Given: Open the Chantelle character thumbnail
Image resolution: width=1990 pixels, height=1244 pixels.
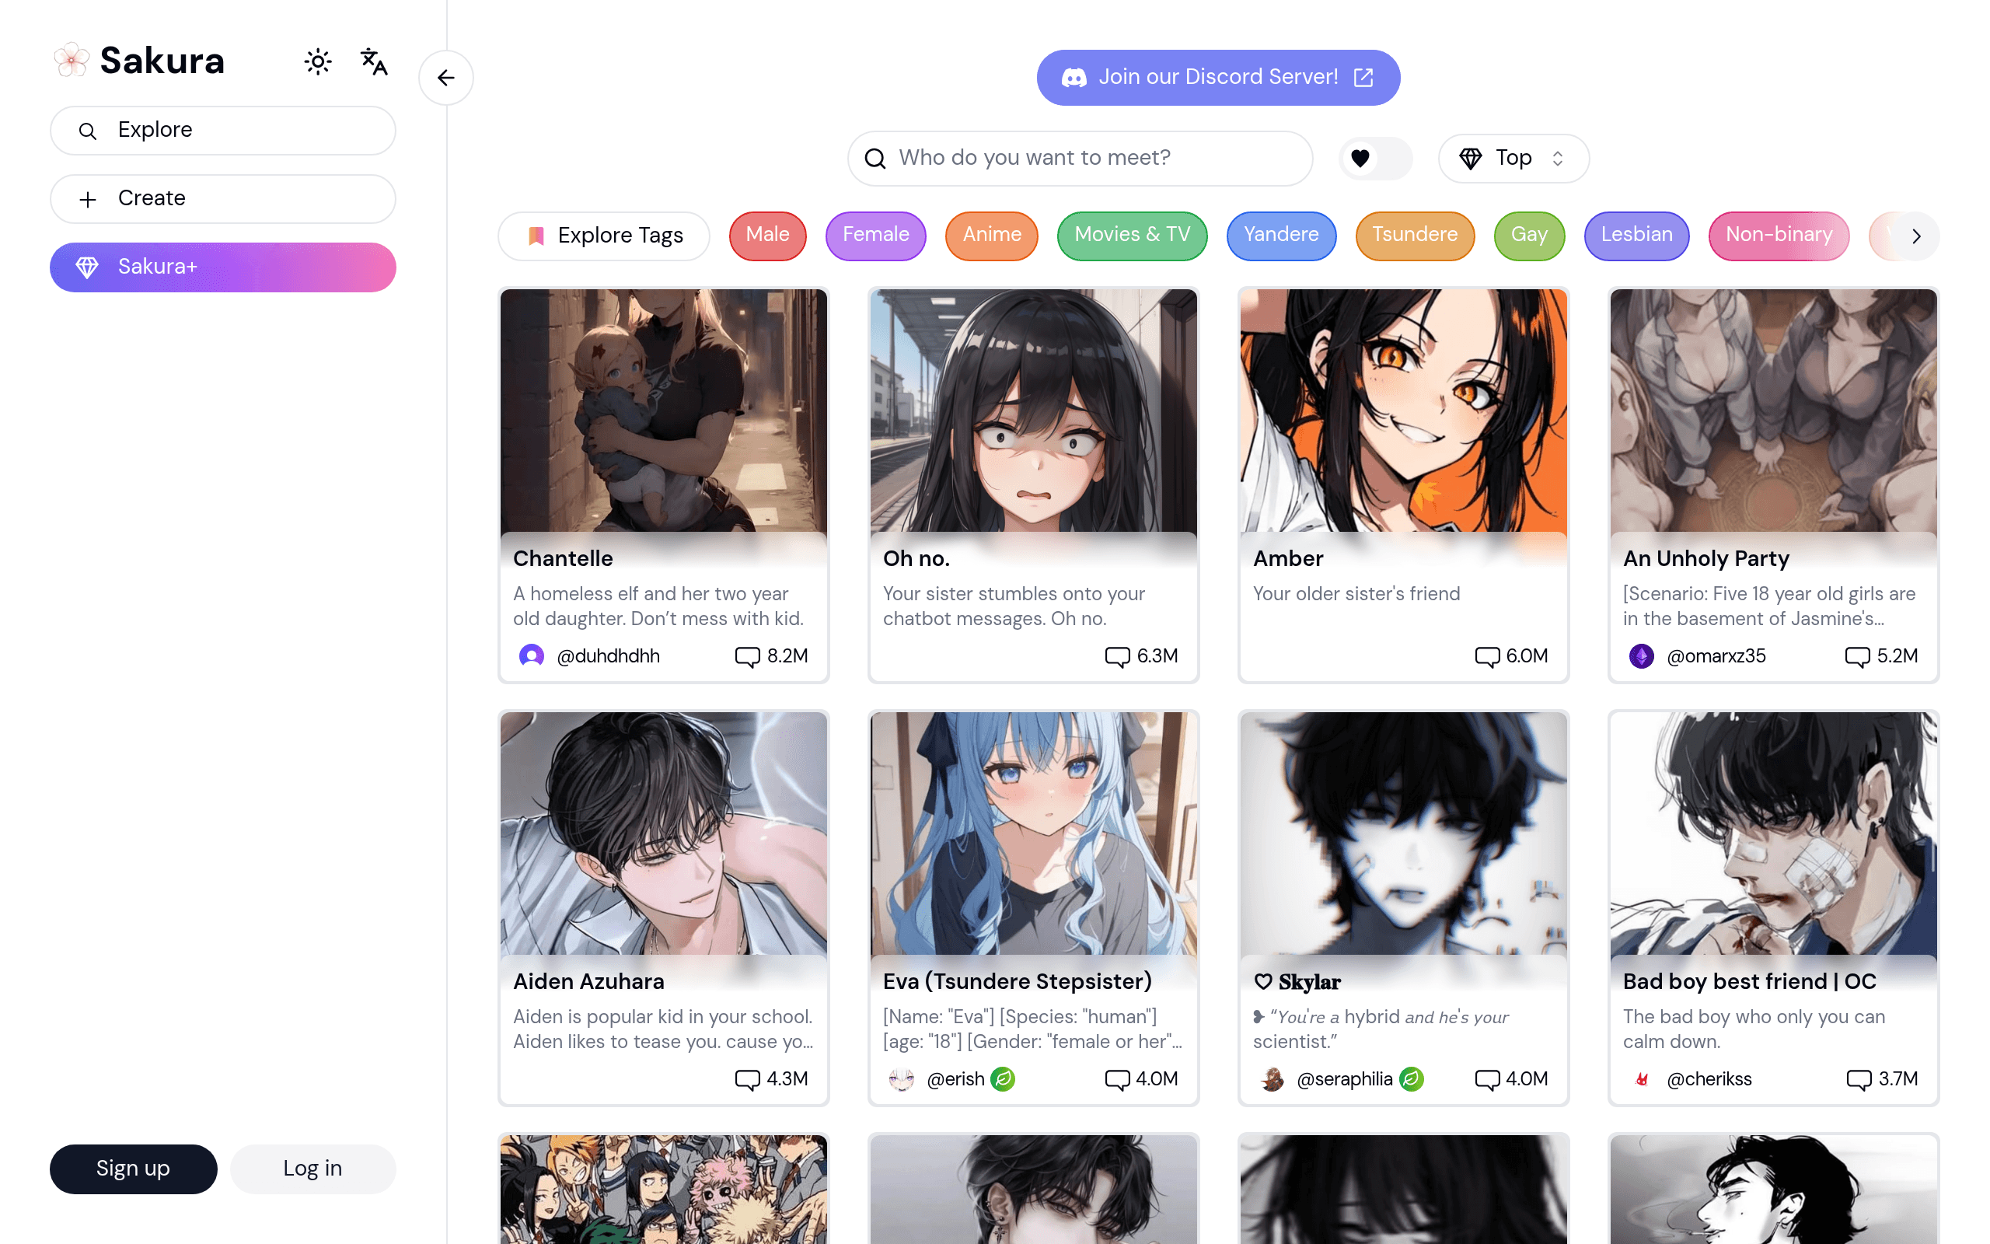Looking at the screenshot, I should pos(664,411).
